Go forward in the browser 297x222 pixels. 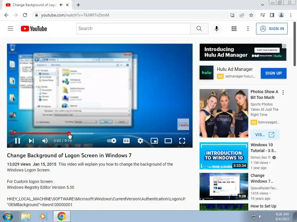pos(16,15)
